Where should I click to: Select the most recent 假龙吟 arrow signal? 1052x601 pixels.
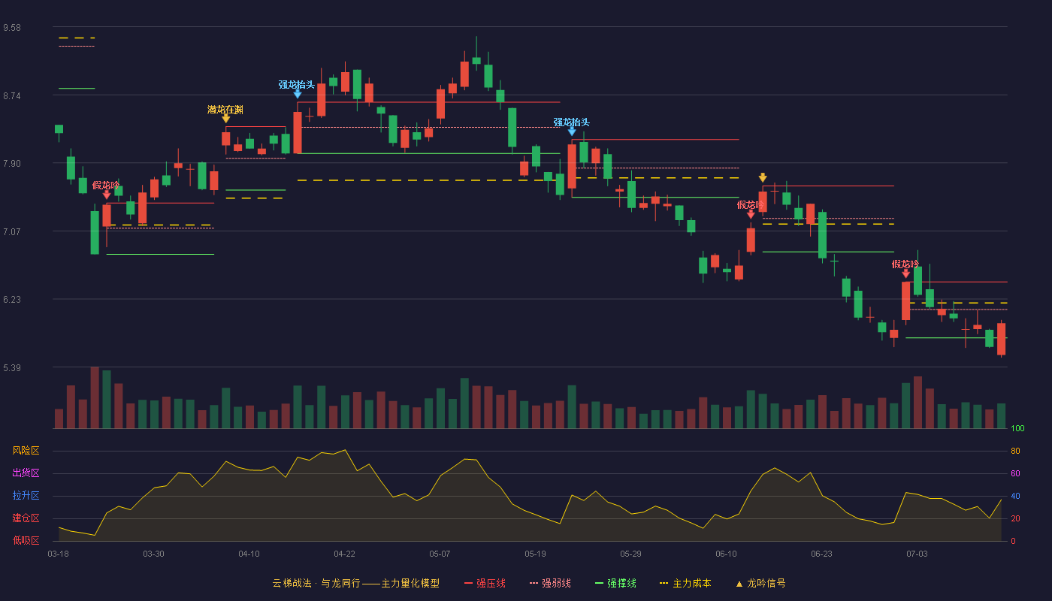(905, 273)
